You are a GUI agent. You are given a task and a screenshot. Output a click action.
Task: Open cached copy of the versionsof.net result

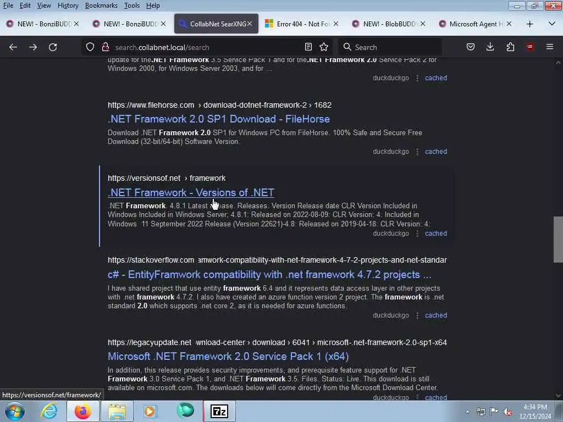coord(436,233)
